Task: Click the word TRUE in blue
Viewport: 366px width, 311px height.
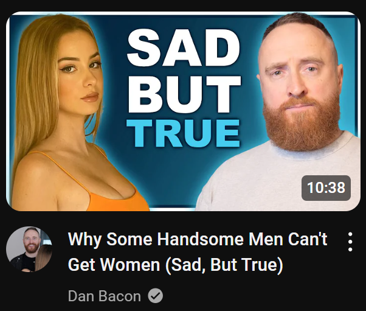Action: click(x=183, y=133)
